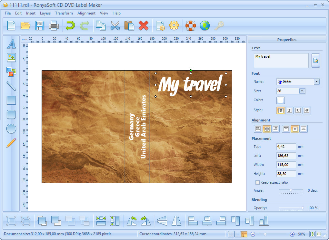Viewport: 329px width, 240px height.
Task: Set text alignment to right
Action: (275, 129)
